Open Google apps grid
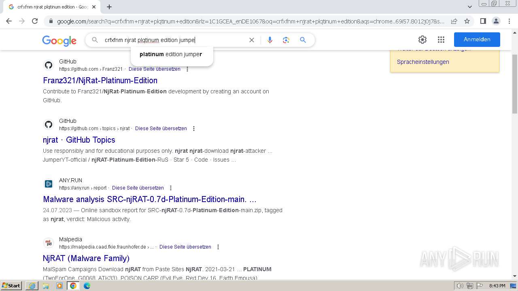Screen dimensions: 518x291 (x=441, y=40)
